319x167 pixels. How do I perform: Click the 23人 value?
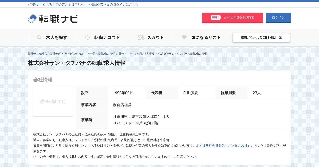click(x=257, y=93)
